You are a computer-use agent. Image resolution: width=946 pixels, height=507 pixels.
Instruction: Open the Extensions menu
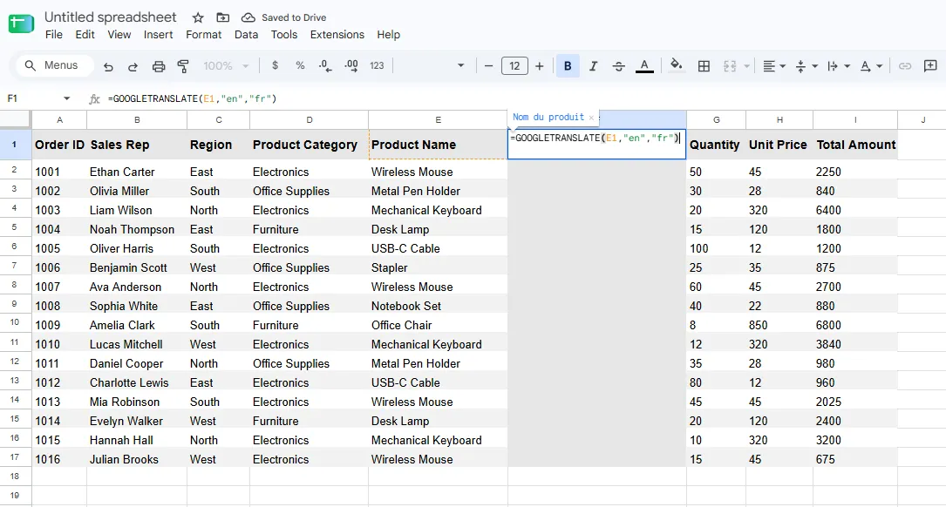[337, 35]
